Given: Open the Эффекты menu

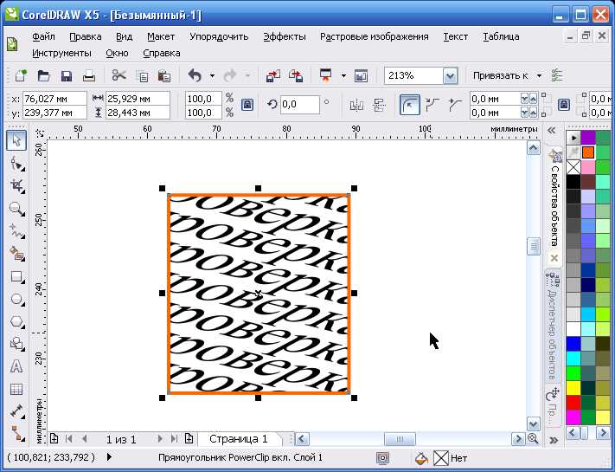Looking at the screenshot, I should [285, 36].
